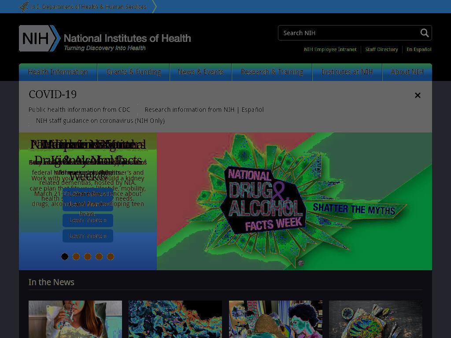This screenshot has width=451, height=338.
Task: Switch to En Español
Action: [x=419, y=49]
